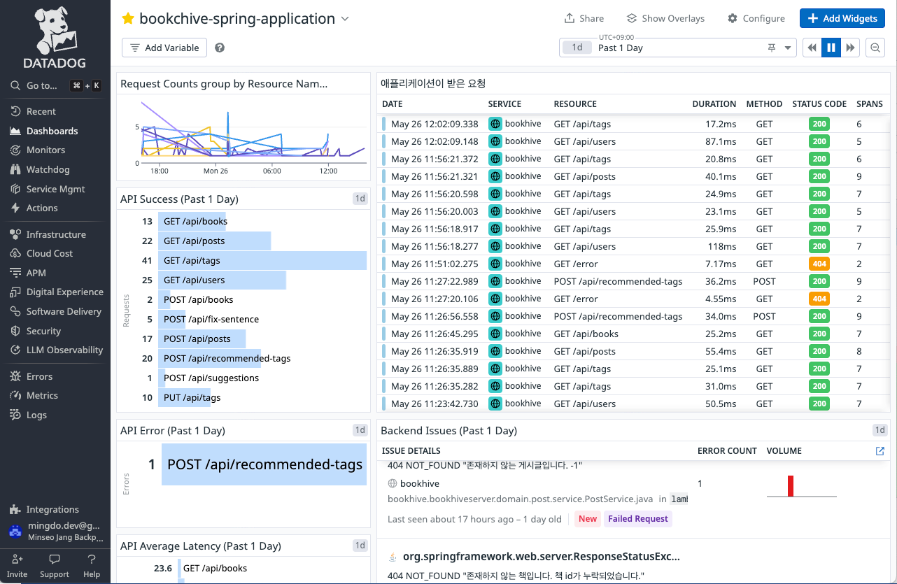Select Dashboards in the sidebar
The image size is (897, 584).
tap(52, 131)
